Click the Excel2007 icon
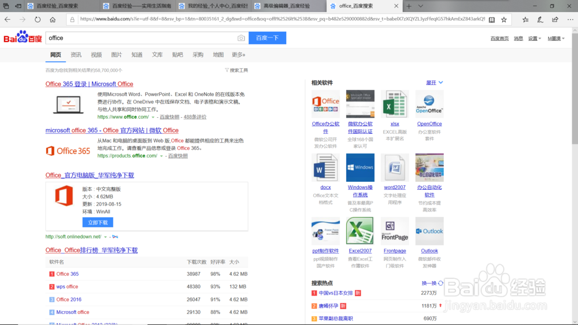This screenshot has width=578, height=325. (360, 231)
